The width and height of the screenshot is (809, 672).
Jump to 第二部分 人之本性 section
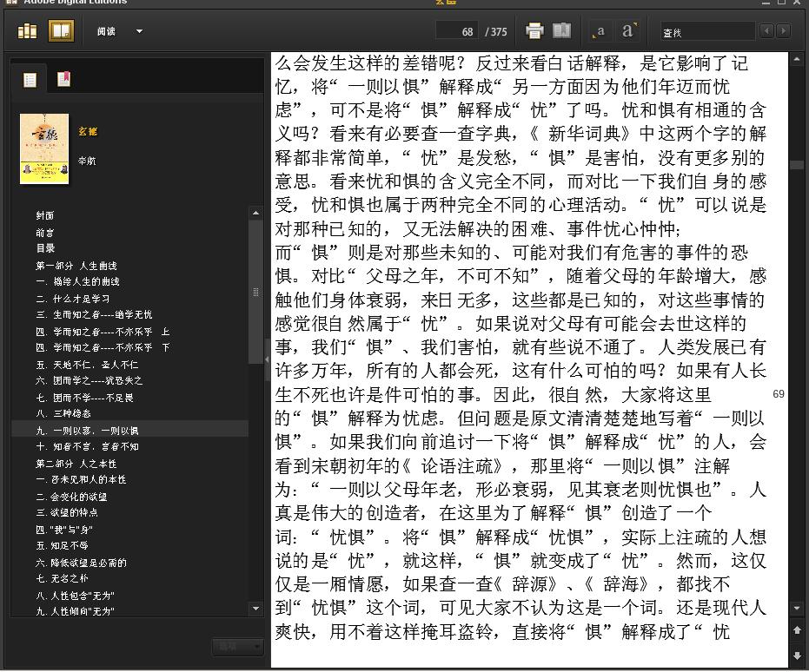tap(76, 464)
